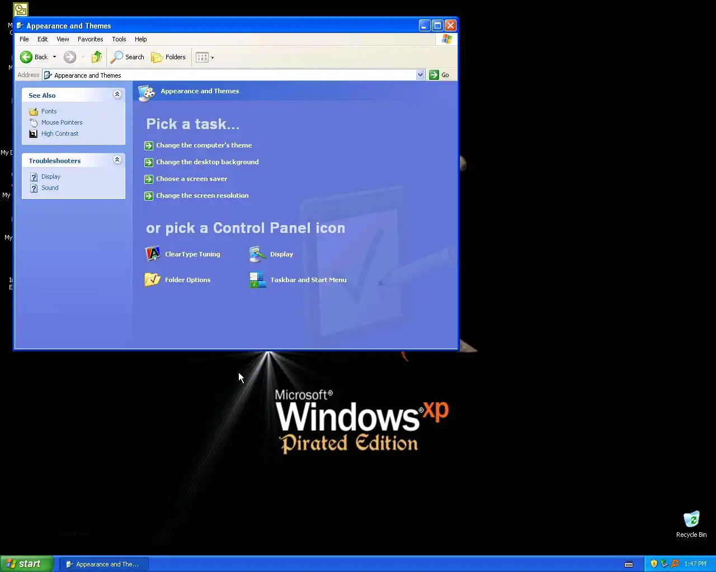Select the Recycle Bin desktop icon
The image size is (716, 572).
point(691,524)
